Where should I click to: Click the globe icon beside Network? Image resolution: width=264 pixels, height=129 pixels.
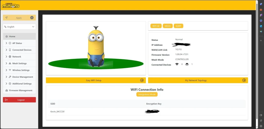click(x=10, y=57)
